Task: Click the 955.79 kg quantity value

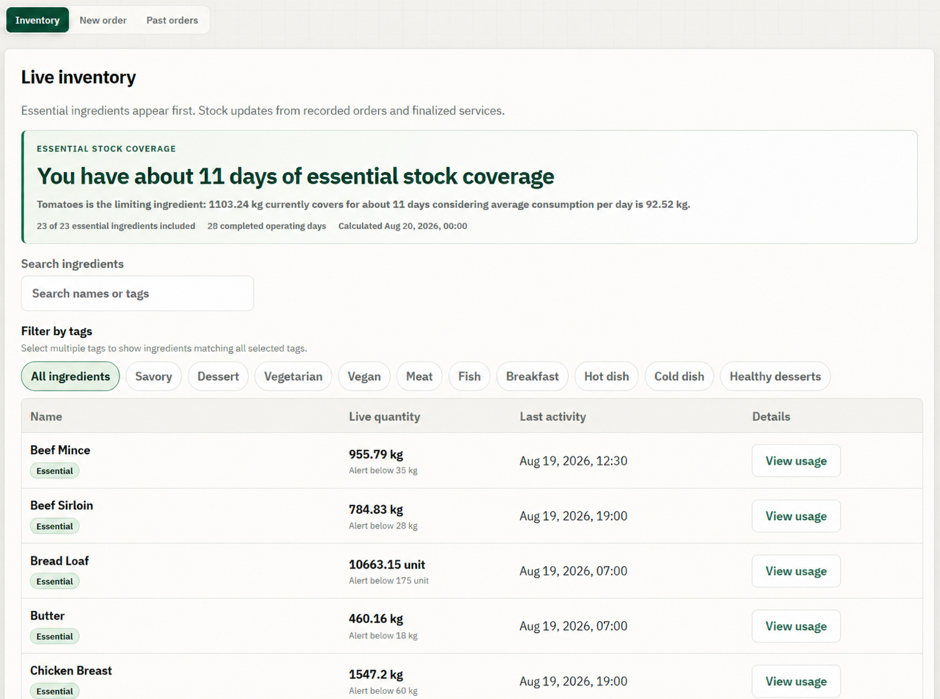Action: (x=376, y=454)
